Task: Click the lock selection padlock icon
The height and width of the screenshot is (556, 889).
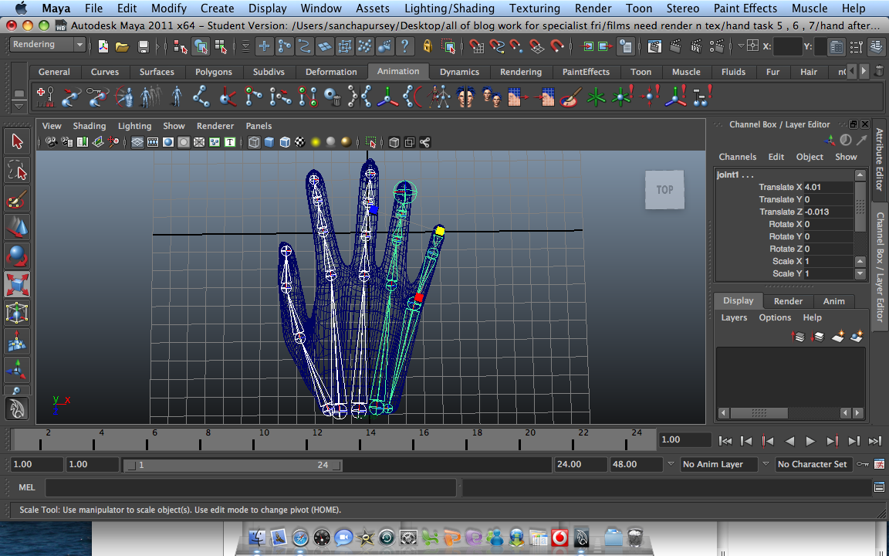Action: click(x=428, y=46)
